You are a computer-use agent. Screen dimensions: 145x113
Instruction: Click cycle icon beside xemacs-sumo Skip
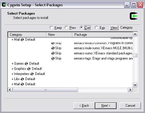click(53, 53)
